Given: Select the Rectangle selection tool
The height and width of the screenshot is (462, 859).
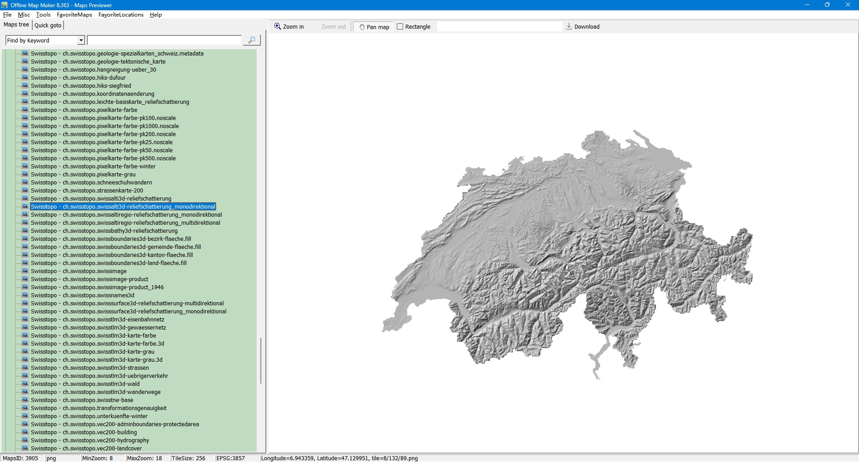Looking at the screenshot, I should pyautogui.click(x=413, y=27).
